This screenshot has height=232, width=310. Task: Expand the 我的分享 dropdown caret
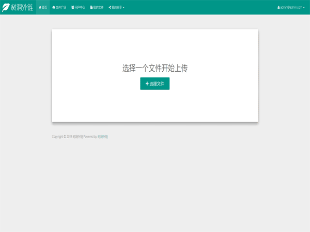click(x=123, y=8)
